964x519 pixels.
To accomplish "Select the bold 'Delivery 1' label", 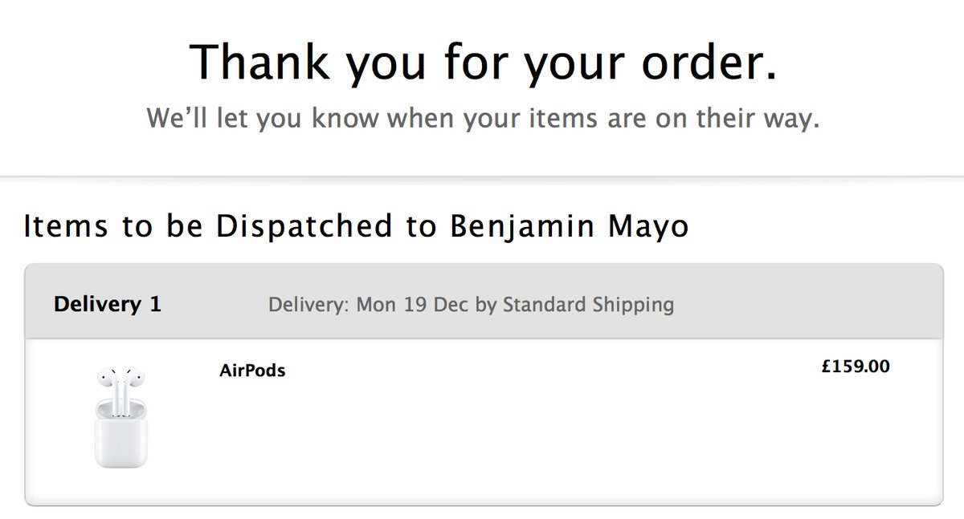I will pyautogui.click(x=108, y=305).
